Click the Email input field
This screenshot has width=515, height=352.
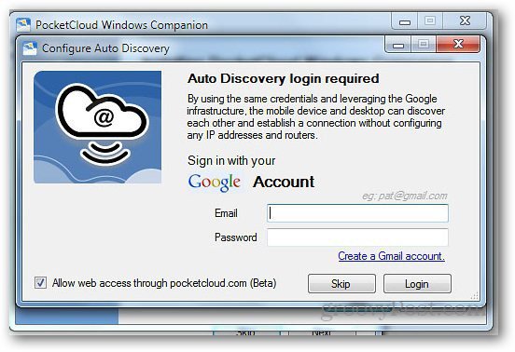[x=357, y=213]
